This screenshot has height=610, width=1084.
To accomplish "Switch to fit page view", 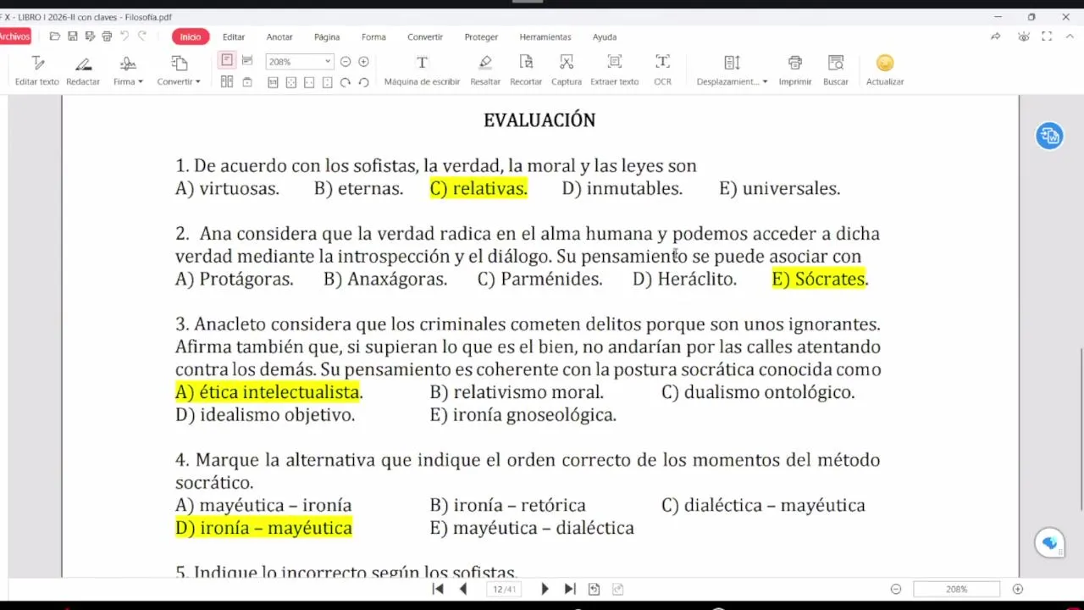I will (291, 82).
